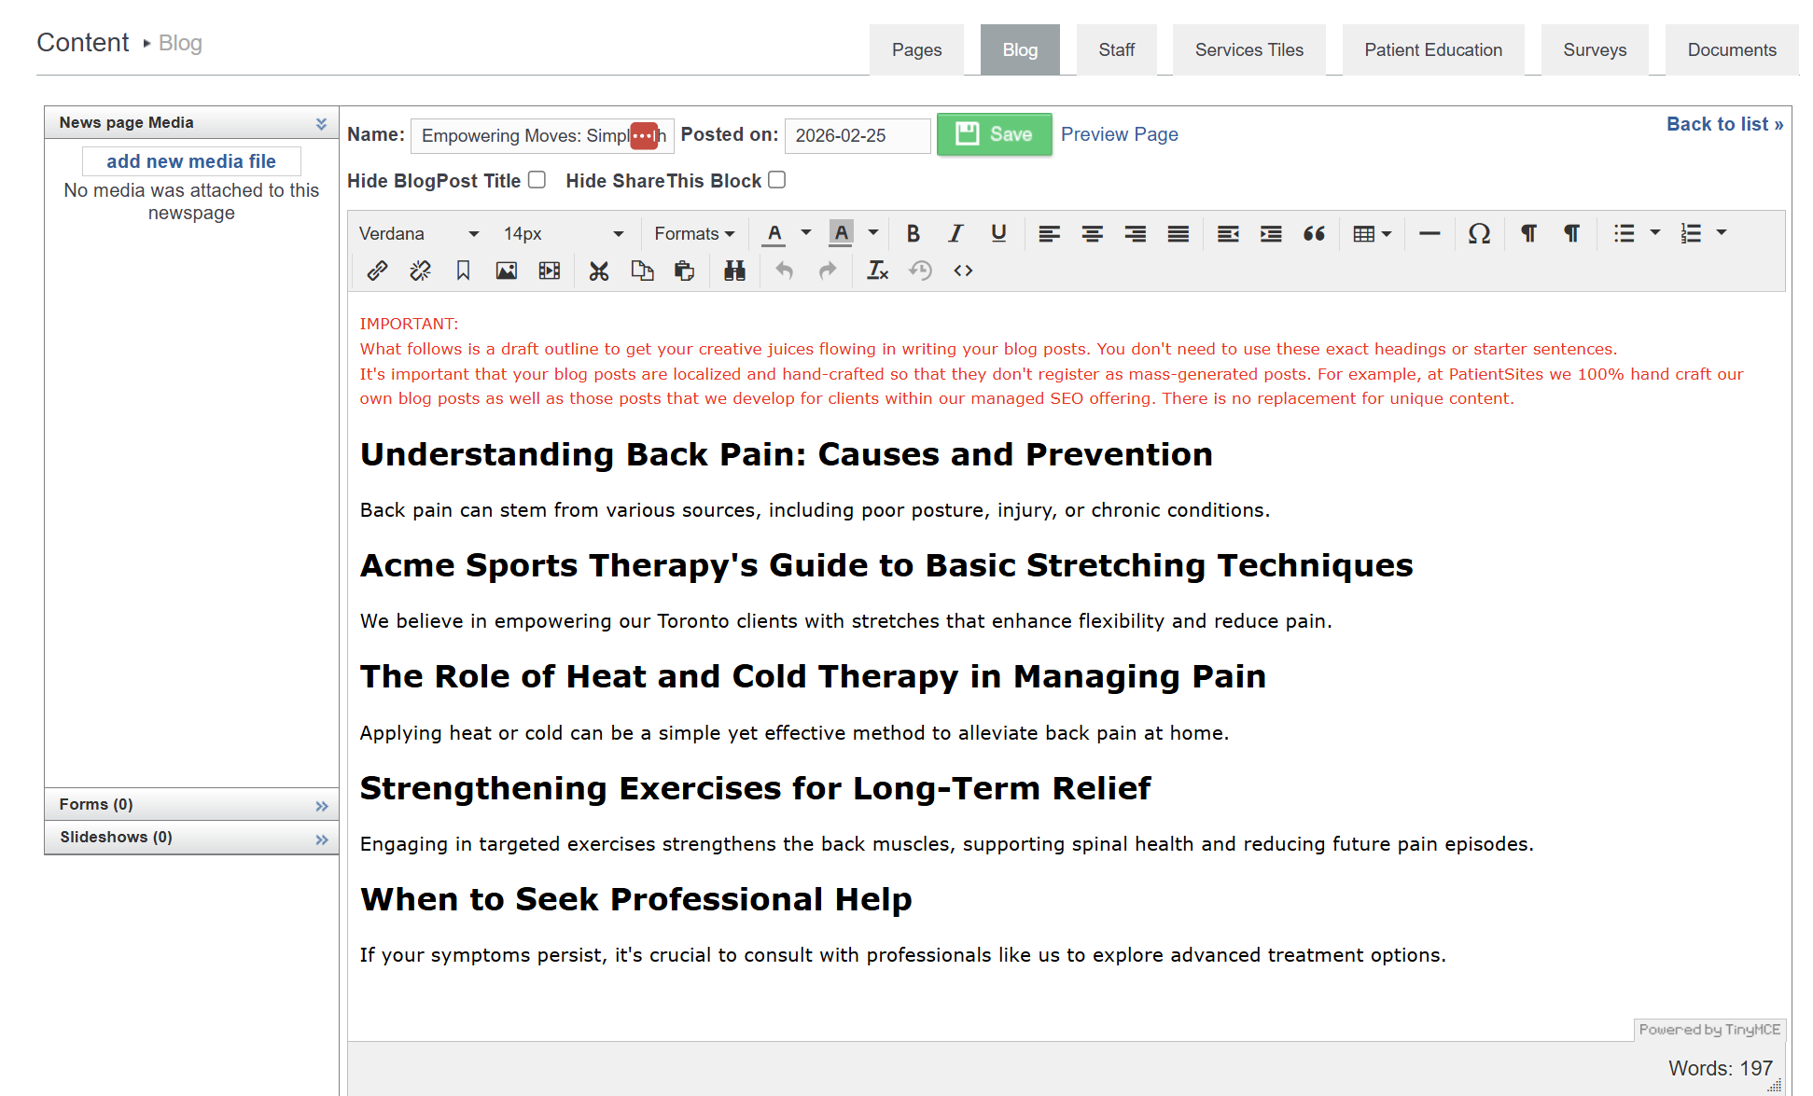Open the text color swatch picker
This screenshot has height=1096, width=1813.
[806, 233]
